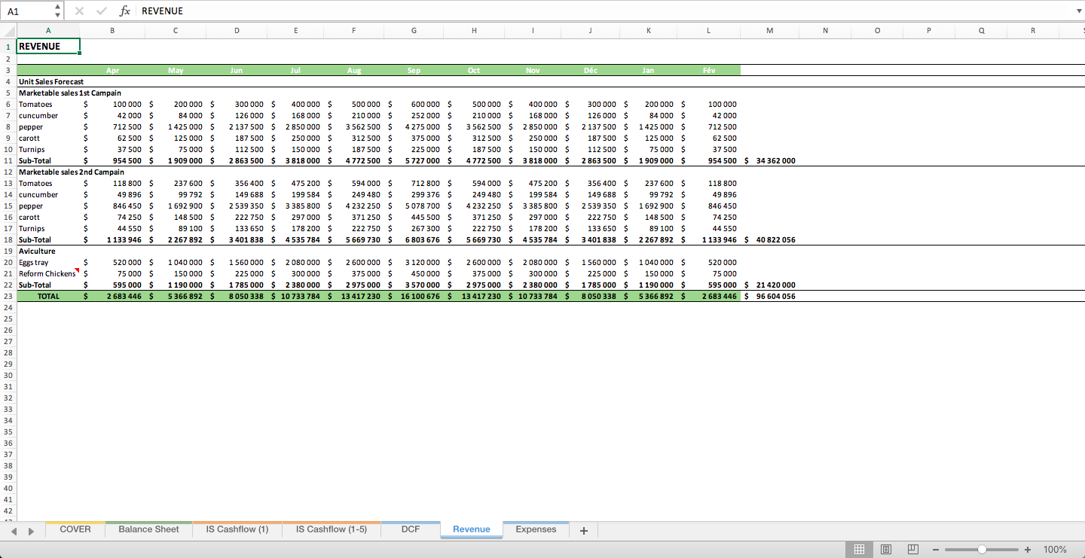Switch to the DCF sheet tab

pyautogui.click(x=411, y=529)
